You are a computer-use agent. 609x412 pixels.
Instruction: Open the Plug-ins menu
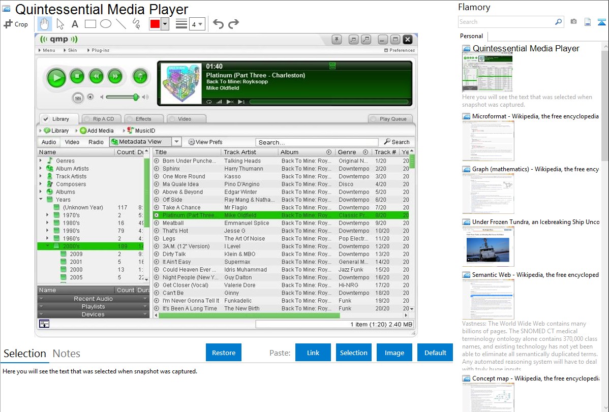[x=98, y=50]
